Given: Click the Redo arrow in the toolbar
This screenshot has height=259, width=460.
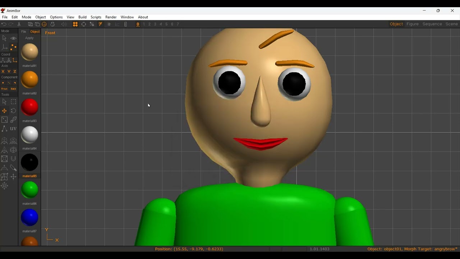Looking at the screenshot, I should (11, 24).
